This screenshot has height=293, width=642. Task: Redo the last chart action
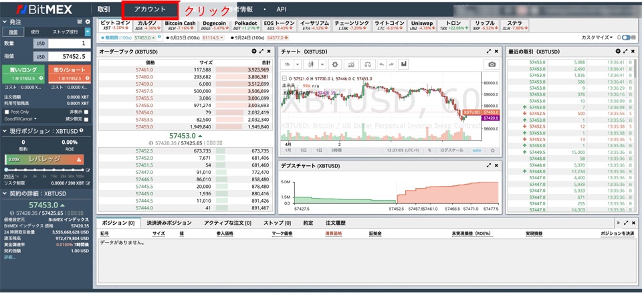click(x=391, y=64)
